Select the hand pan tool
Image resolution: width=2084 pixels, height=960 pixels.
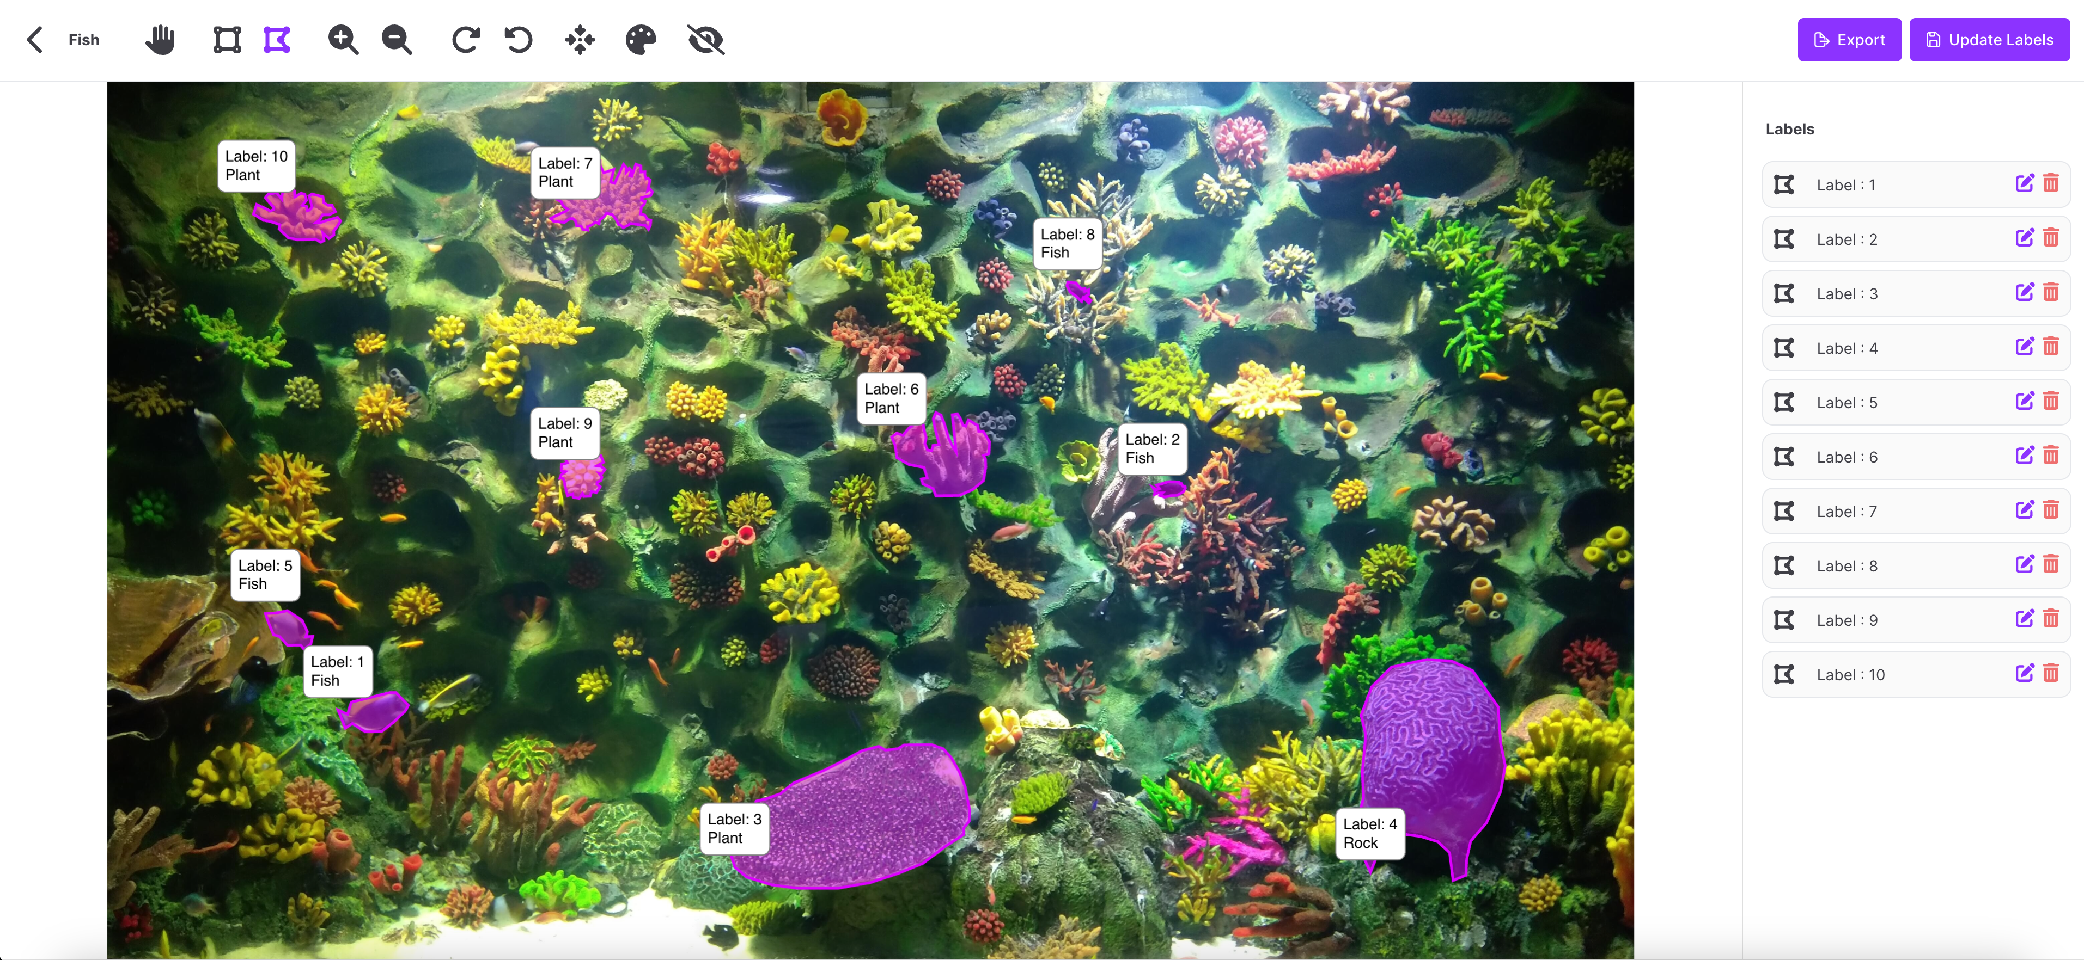[160, 40]
